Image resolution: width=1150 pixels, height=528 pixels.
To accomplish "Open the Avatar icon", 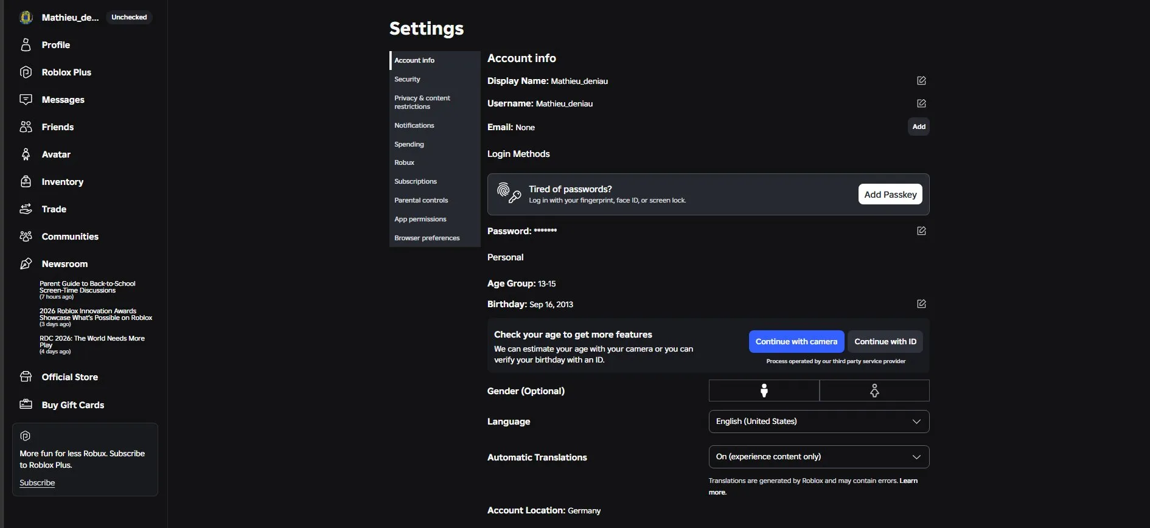I will tap(26, 155).
